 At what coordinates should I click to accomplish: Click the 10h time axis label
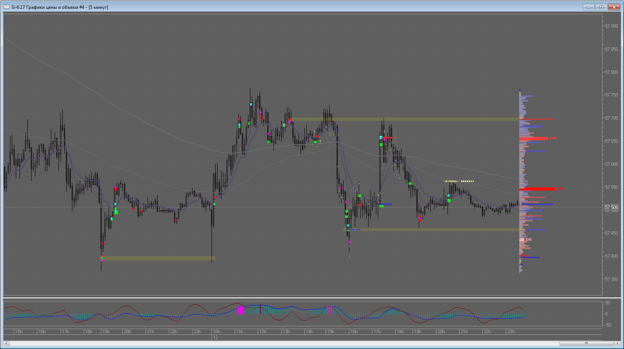pyautogui.click(x=217, y=332)
